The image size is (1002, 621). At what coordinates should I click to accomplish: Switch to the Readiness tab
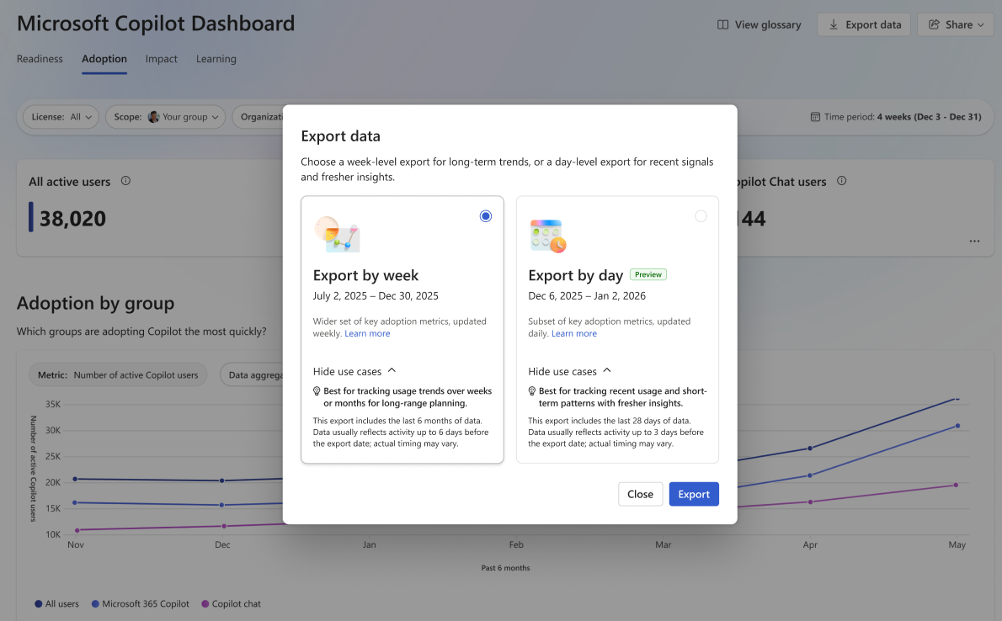[x=40, y=59]
